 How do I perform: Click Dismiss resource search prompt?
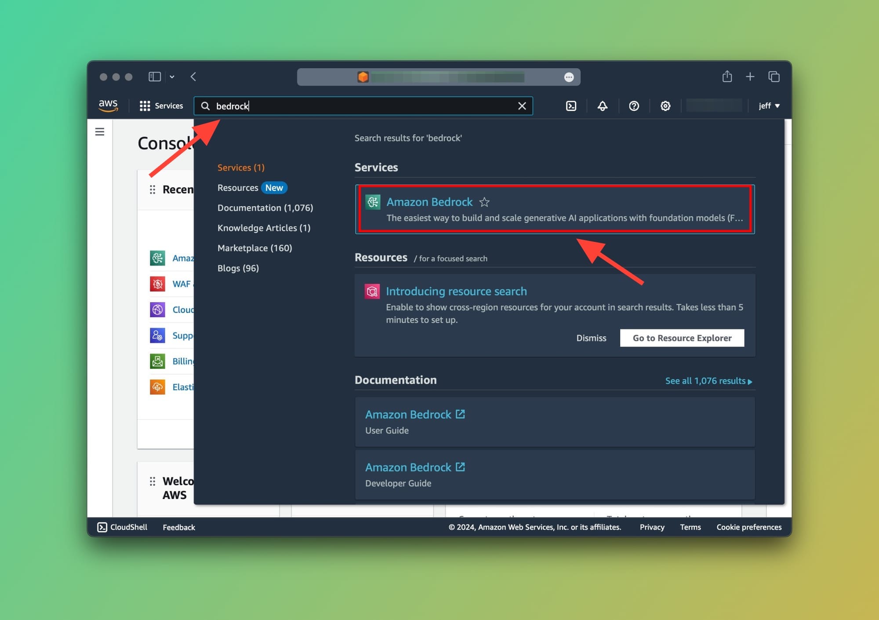tap(592, 338)
